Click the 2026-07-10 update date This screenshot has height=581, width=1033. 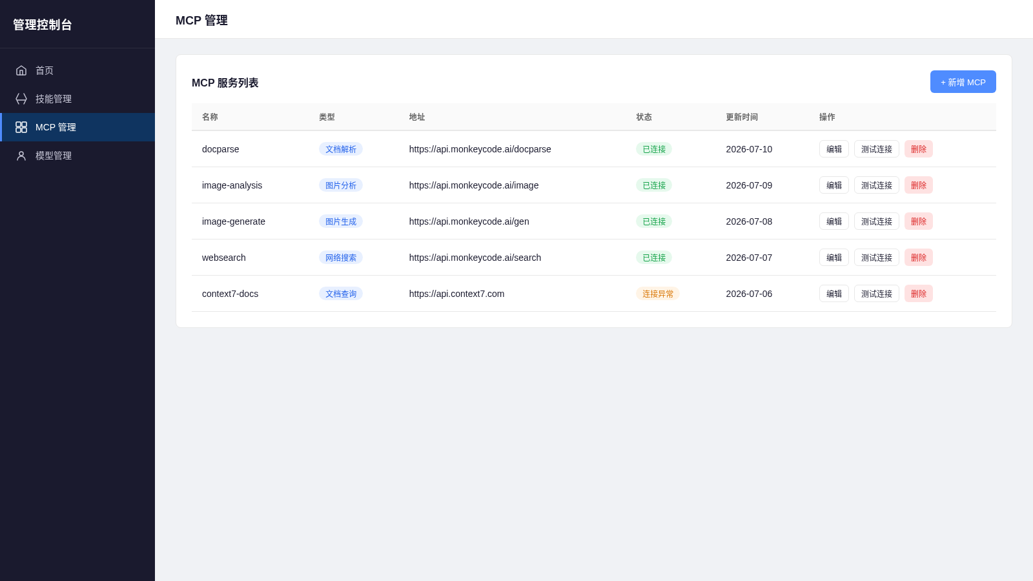[749, 149]
